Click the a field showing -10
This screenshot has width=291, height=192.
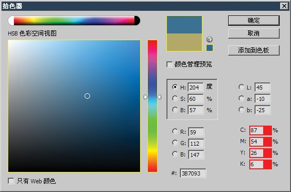263,99
